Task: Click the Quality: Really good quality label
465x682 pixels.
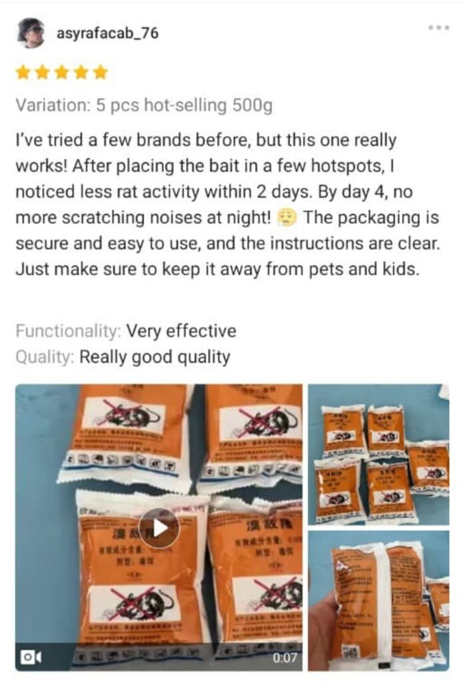Action: tap(123, 357)
